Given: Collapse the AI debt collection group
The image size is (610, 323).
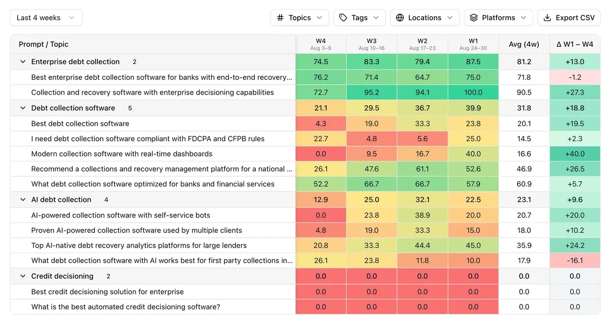Looking at the screenshot, I should click(x=23, y=199).
